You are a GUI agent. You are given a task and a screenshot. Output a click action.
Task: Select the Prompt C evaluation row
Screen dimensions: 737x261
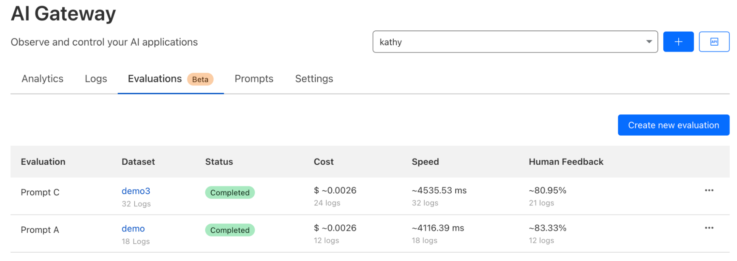point(40,192)
